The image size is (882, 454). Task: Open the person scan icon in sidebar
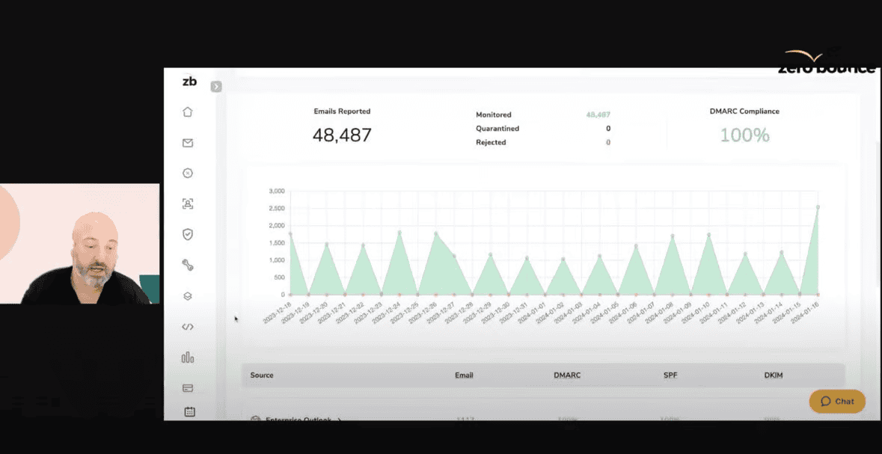pyautogui.click(x=188, y=203)
